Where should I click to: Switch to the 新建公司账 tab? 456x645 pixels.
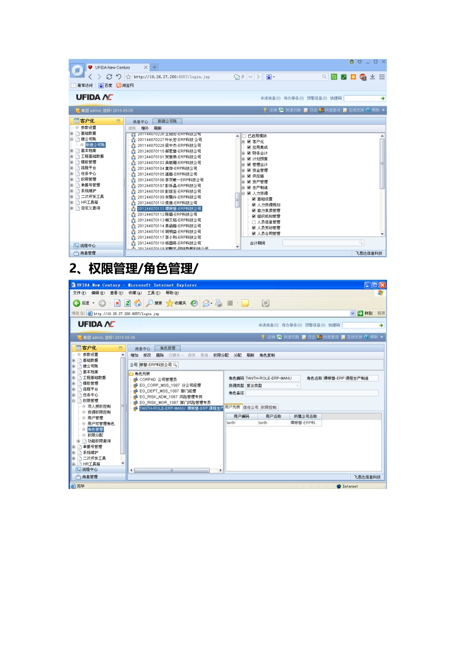168,121
